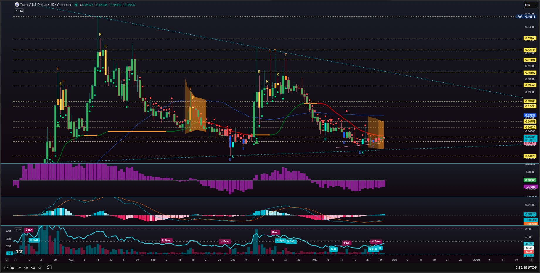Click the close value C0.05587 in legend
540x273 pixels.
point(129,5)
